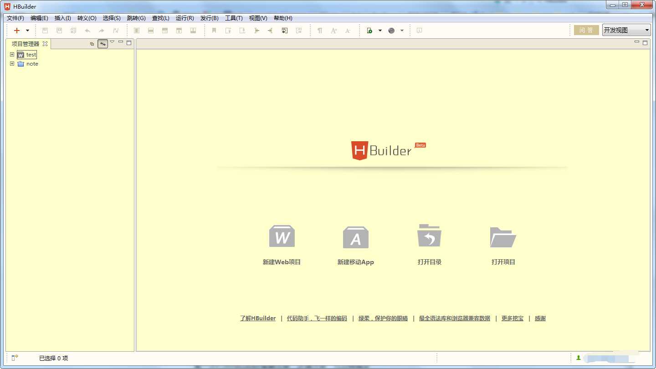This screenshot has height=369, width=656.
Task: Open the 选择(S) menu
Action: [x=112, y=18]
